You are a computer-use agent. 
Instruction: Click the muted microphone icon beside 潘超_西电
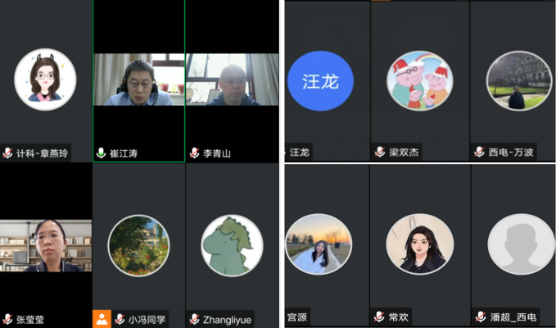pos(481,317)
